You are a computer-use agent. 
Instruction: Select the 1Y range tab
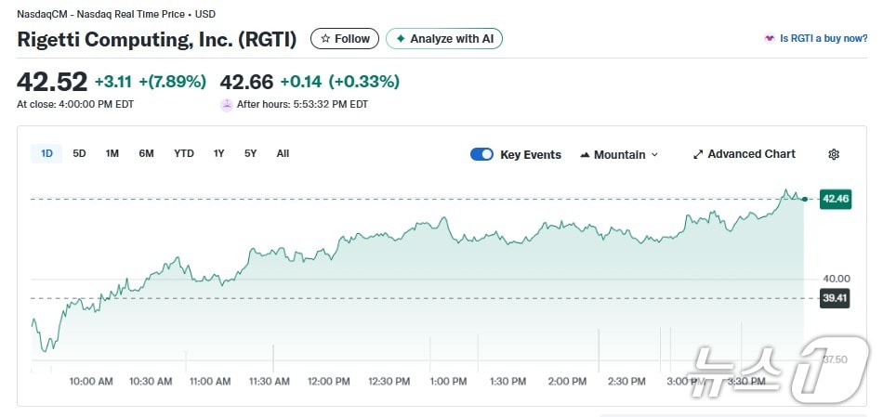(x=218, y=153)
